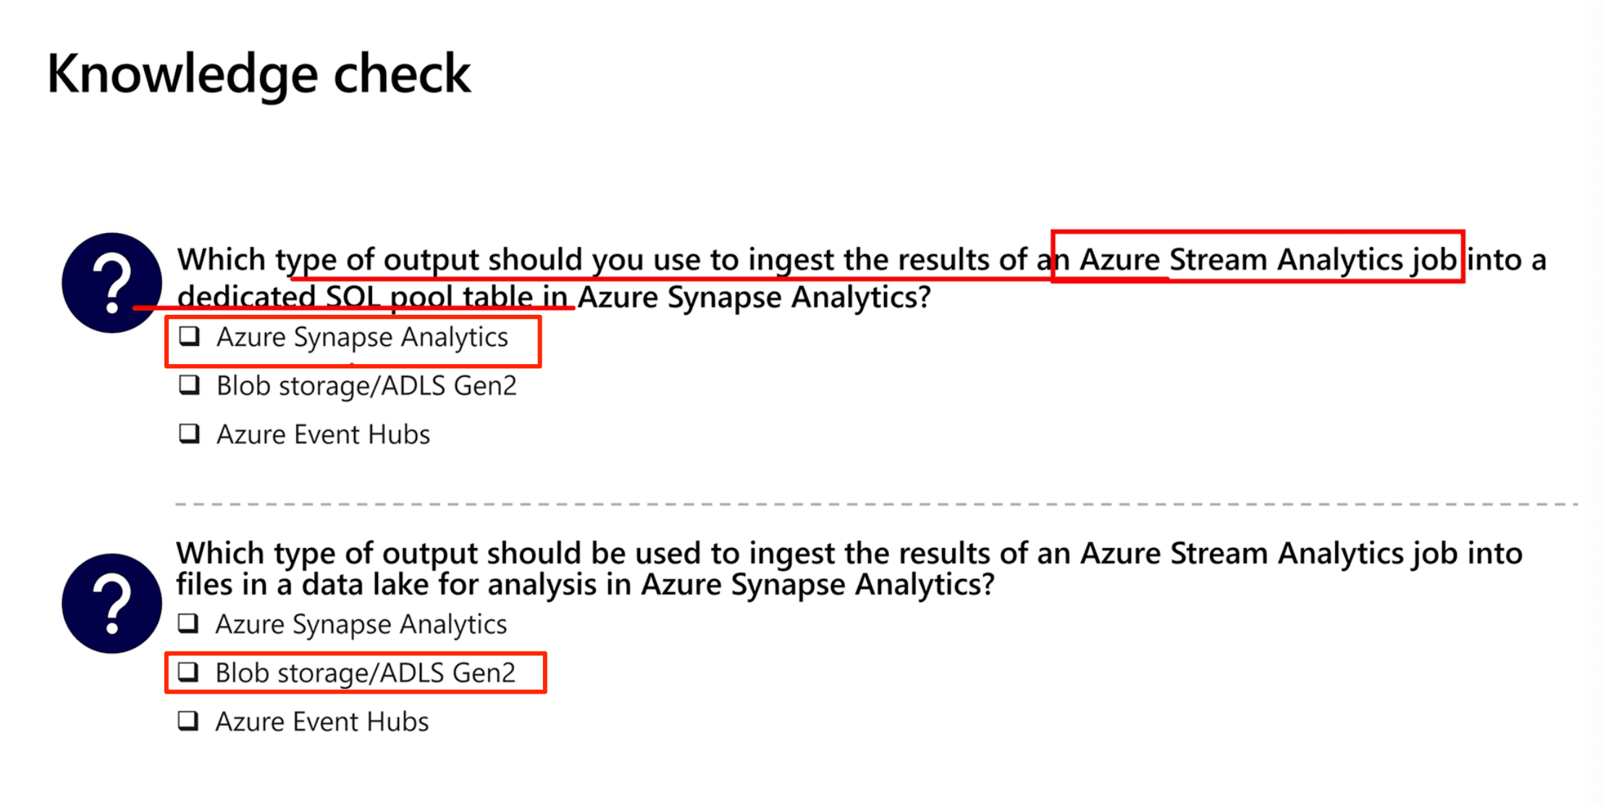Tick the red-boxed Blob storage/ADLS Gen2 checkbox in the data lake question
Screen dimensions: 1603x805
tap(188, 673)
